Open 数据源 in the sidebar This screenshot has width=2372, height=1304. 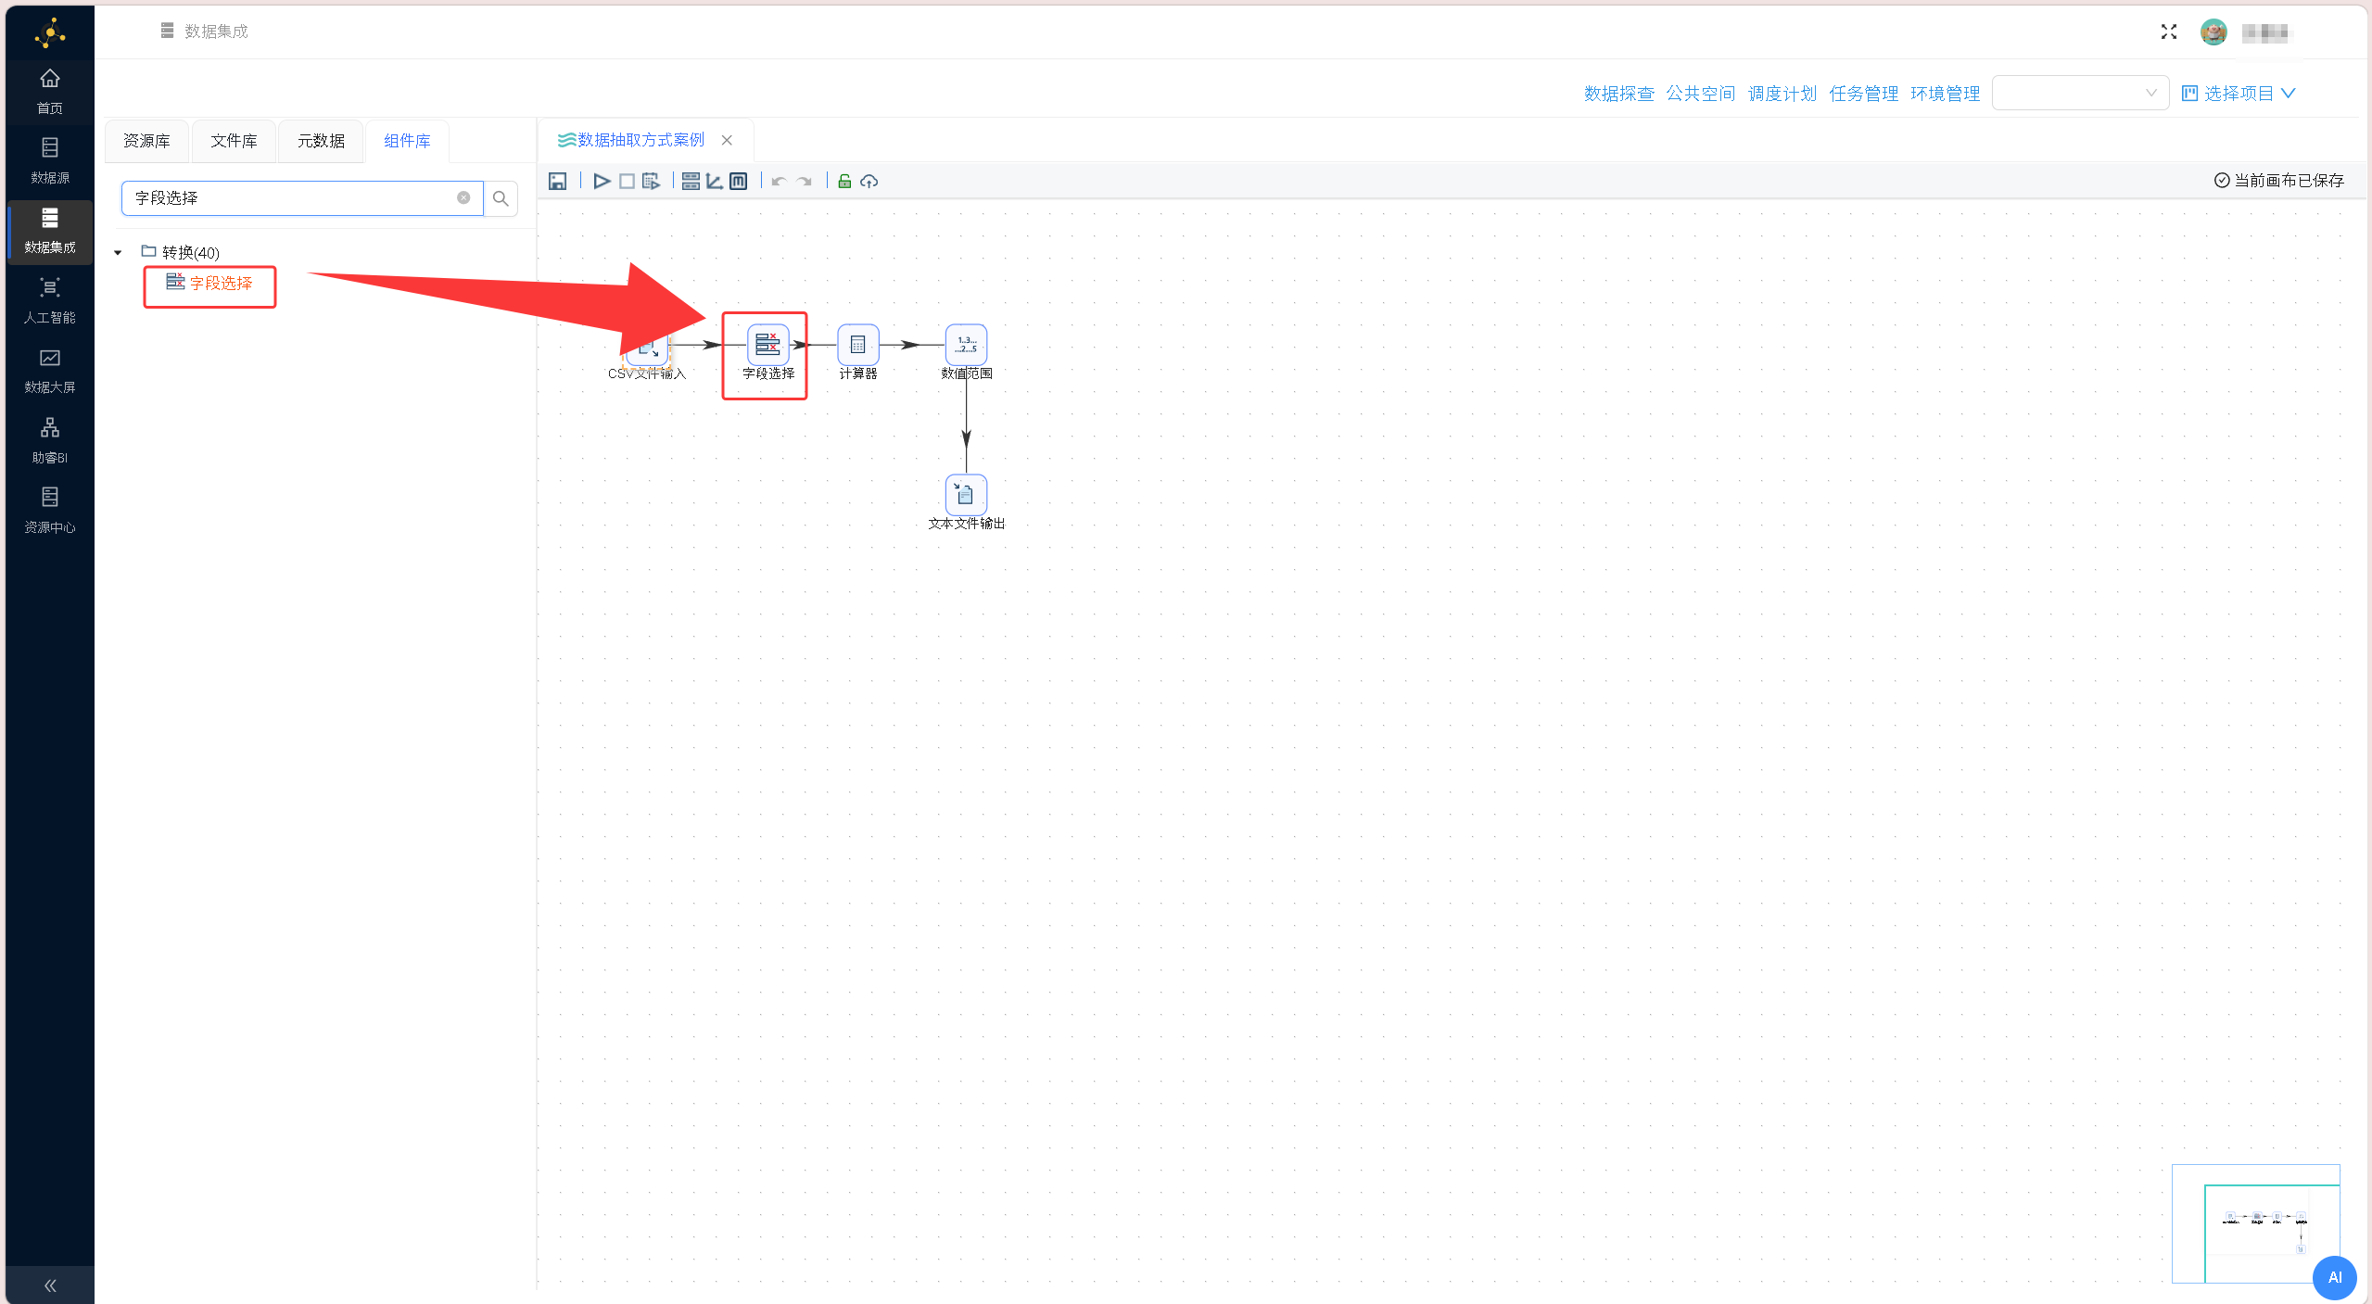tap(50, 161)
